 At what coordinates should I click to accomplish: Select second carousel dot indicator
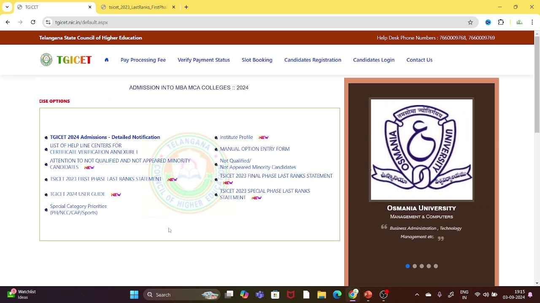[x=415, y=266]
